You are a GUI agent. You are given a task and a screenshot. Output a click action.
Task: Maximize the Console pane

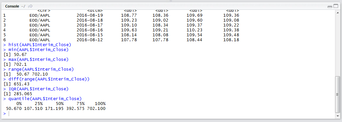(x=335, y=6)
